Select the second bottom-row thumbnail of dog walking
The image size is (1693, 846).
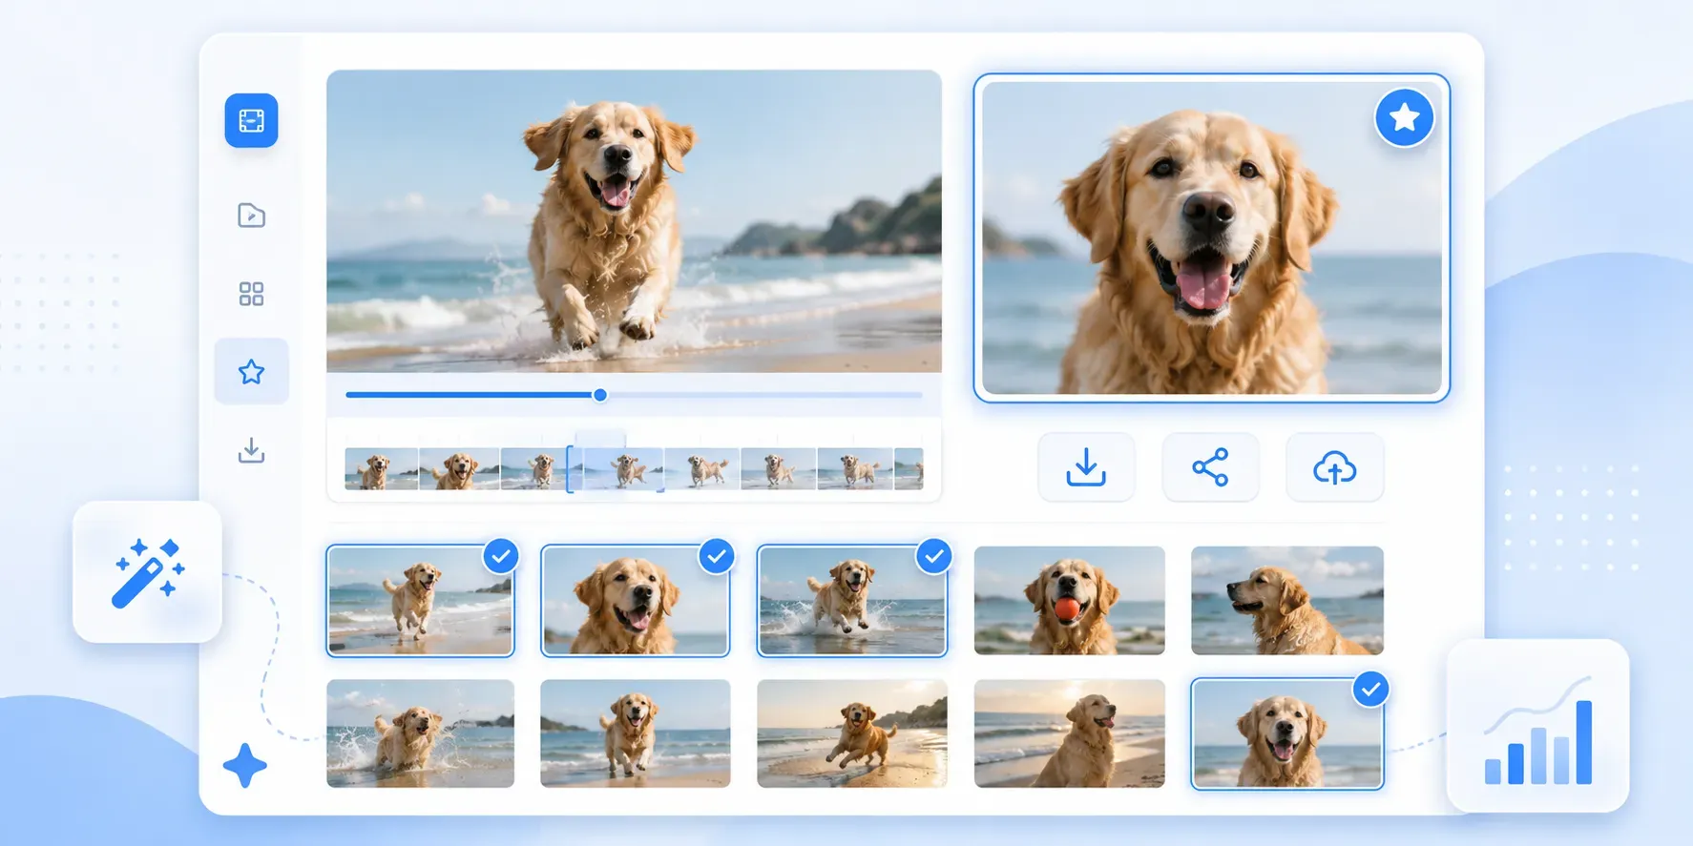636,733
